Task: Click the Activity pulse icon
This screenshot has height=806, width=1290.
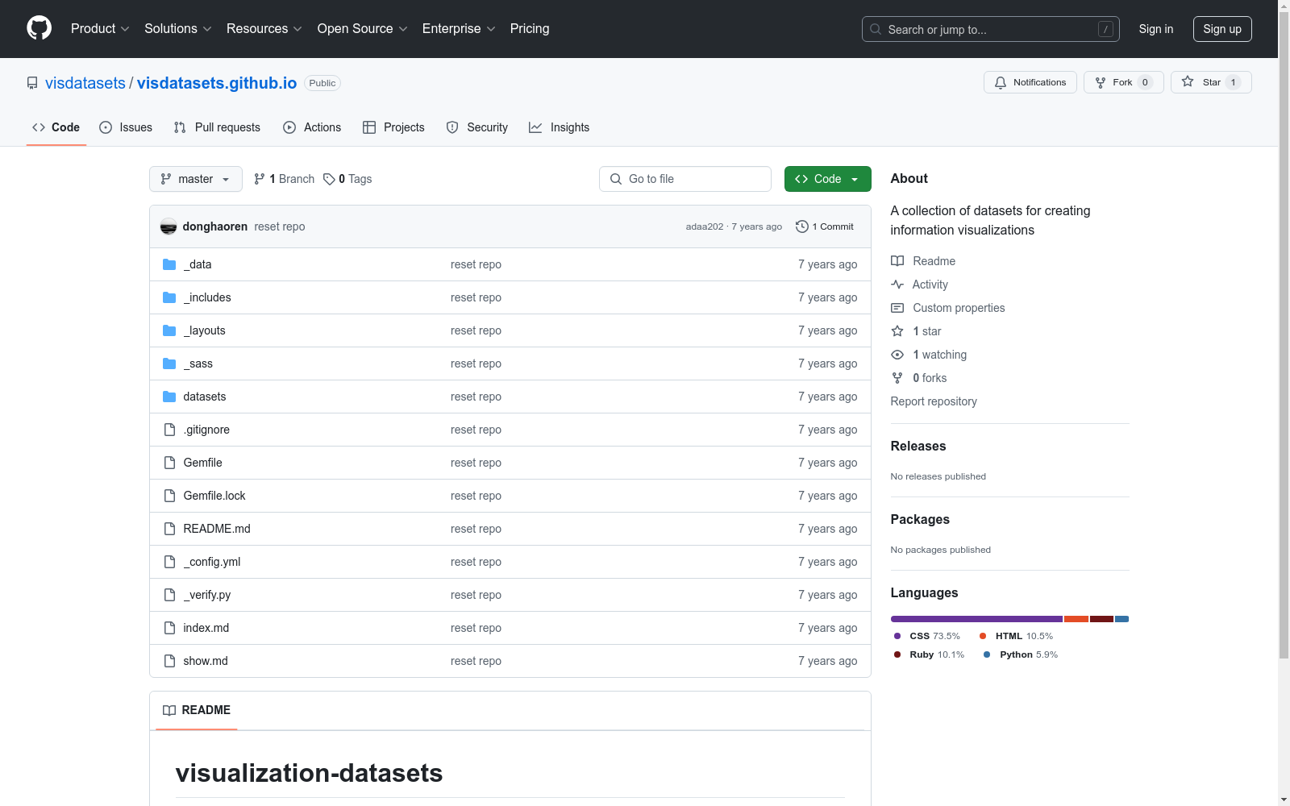Action: coord(897,285)
